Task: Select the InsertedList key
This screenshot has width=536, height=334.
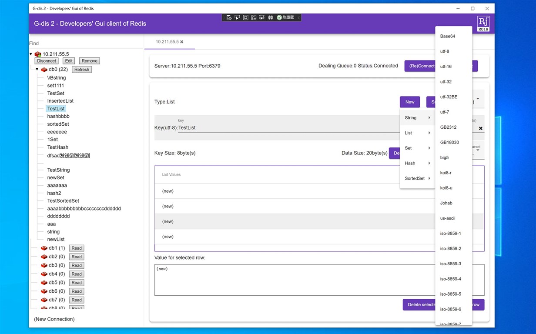Action: [60, 101]
